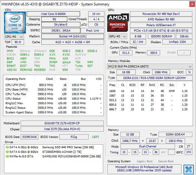This screenshot has width=196, height=175.
Task: Click the Powercolor RX 480 Red Devil field
Action: 161,14
